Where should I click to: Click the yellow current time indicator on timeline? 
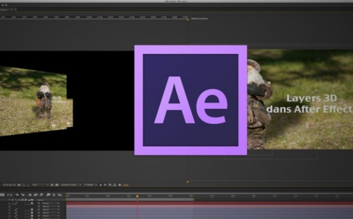(137, 196)
